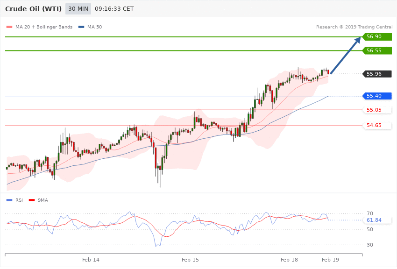Click the green 56.90 resistance label
The image size is (397, 269).
[377, 37]
